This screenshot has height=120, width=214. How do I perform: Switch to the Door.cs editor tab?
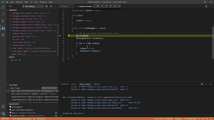pyautogui.click(x=67, y=6)
